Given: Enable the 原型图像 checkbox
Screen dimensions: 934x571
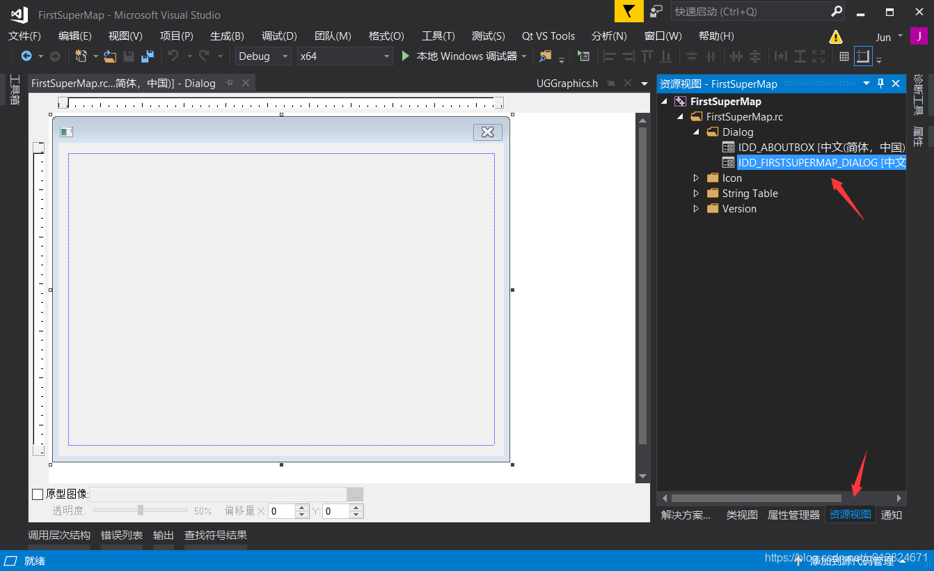Looking at the screenshot, I should 38,494.
